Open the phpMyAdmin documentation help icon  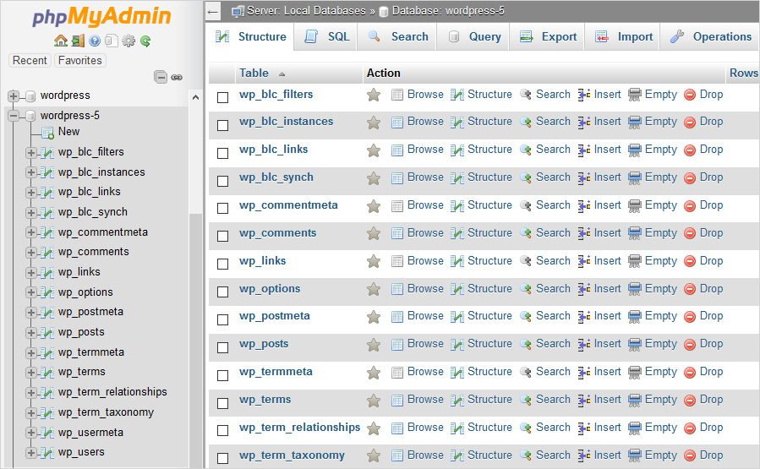(x=95, y=41)
